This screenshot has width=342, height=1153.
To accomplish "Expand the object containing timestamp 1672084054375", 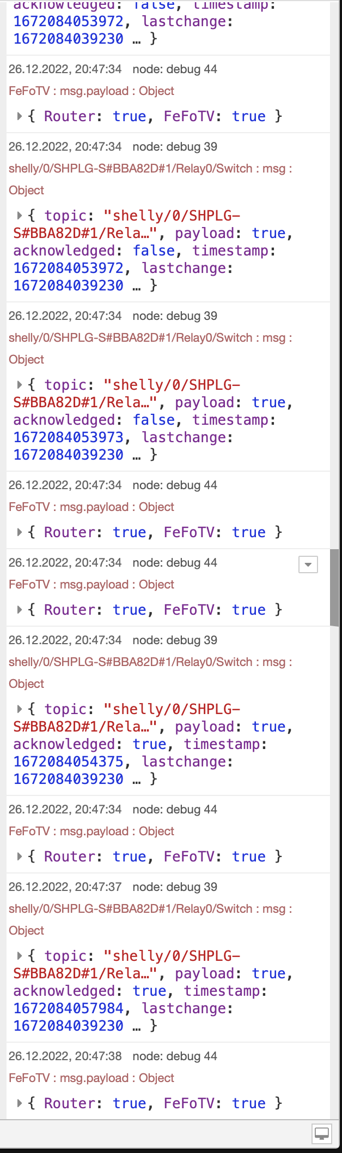I will [x=20, y=709].
